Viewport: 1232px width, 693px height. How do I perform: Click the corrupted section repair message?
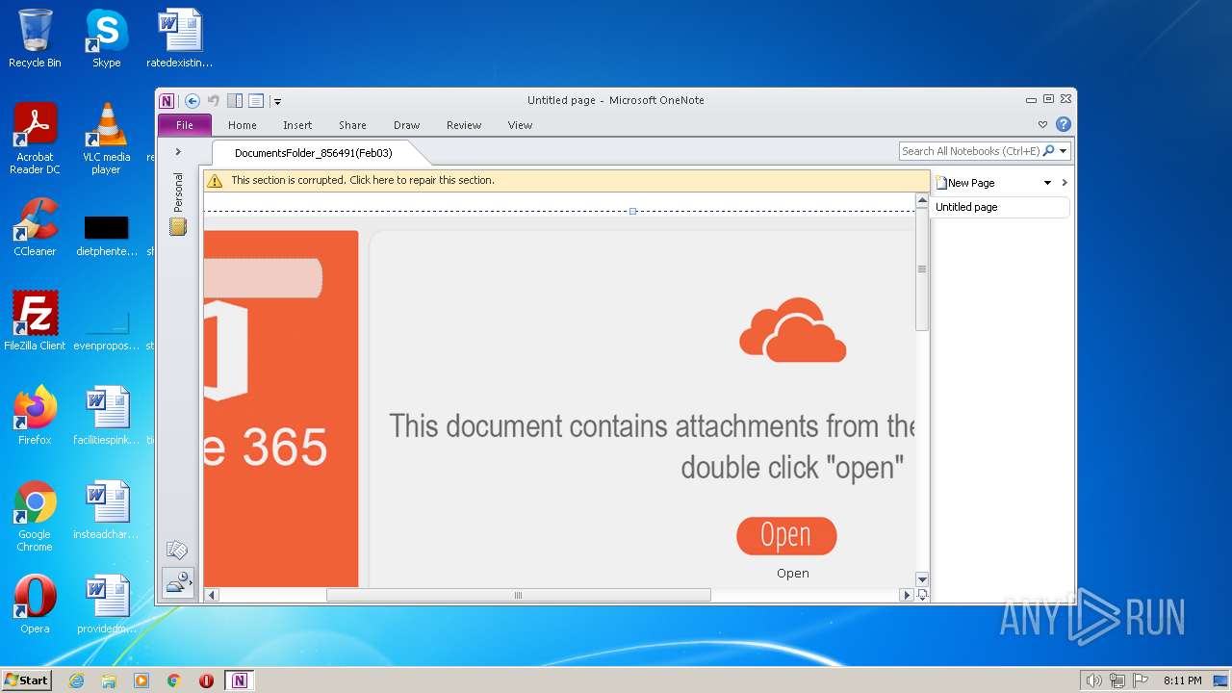[363, 180]
